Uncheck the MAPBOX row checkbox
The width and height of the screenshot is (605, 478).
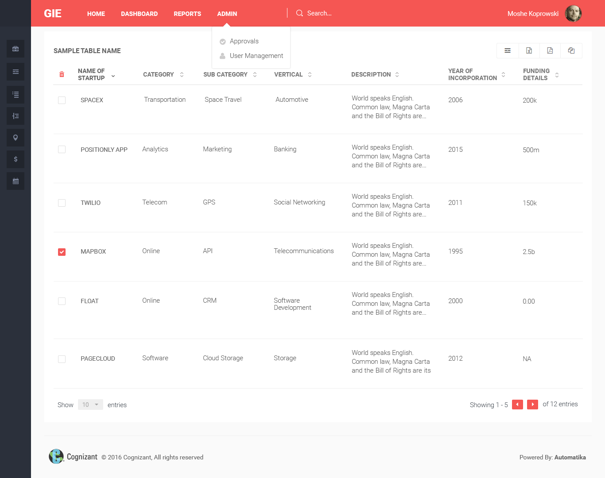pyautogui.click(x=62, y=252)
